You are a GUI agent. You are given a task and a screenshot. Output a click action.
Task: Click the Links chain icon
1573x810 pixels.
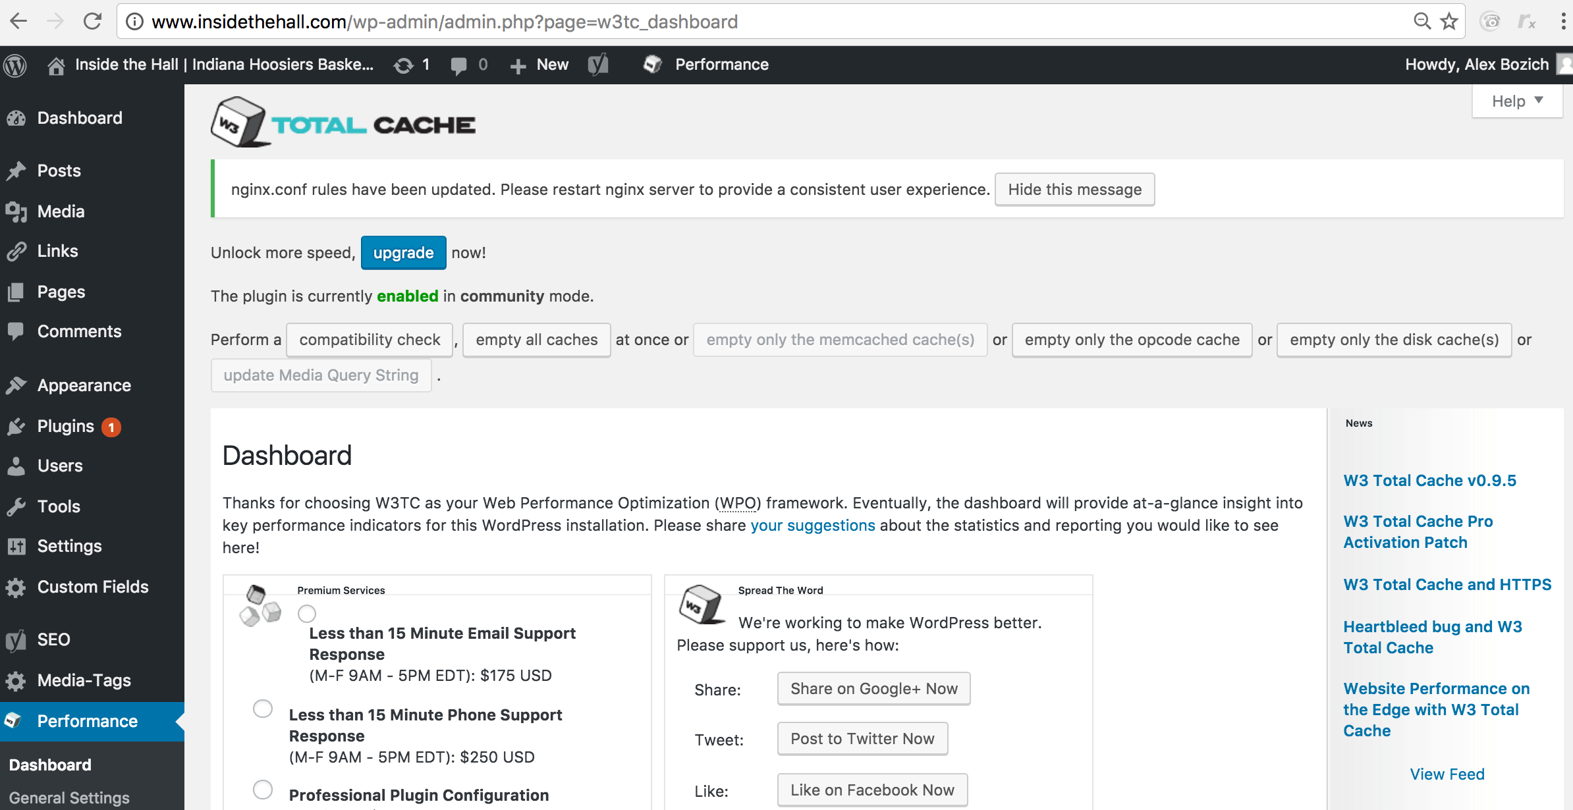pos(16,251)
